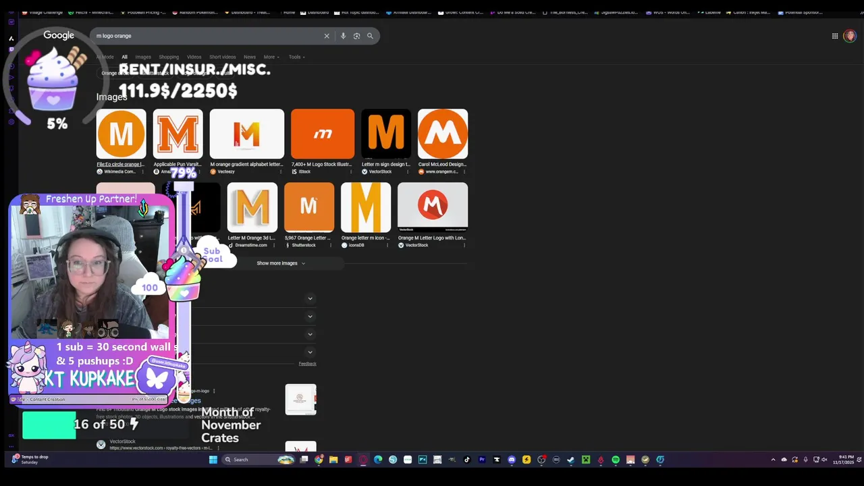Image resolution: width=864 pixels, height=486 pixels.
Task: Switch to the Shopping search tab
Action: pyautogui.click(x=169, y=57)
